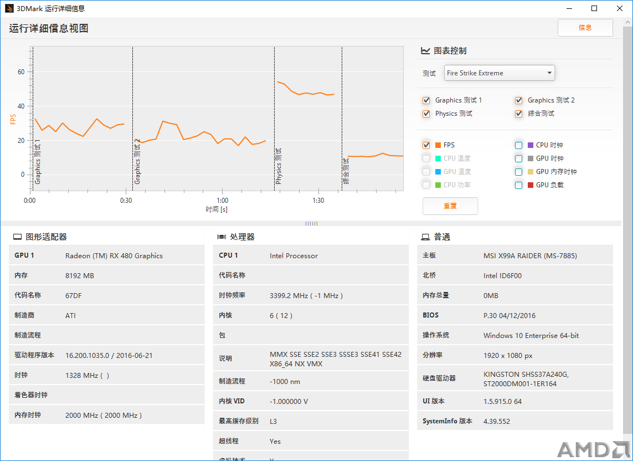
Task: Click the chip icon beside 处理器
Action: pos(222,237)
